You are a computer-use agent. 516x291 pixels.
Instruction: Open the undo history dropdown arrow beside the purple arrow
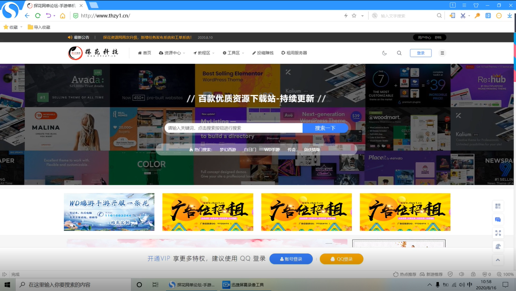tap(54, 16)
